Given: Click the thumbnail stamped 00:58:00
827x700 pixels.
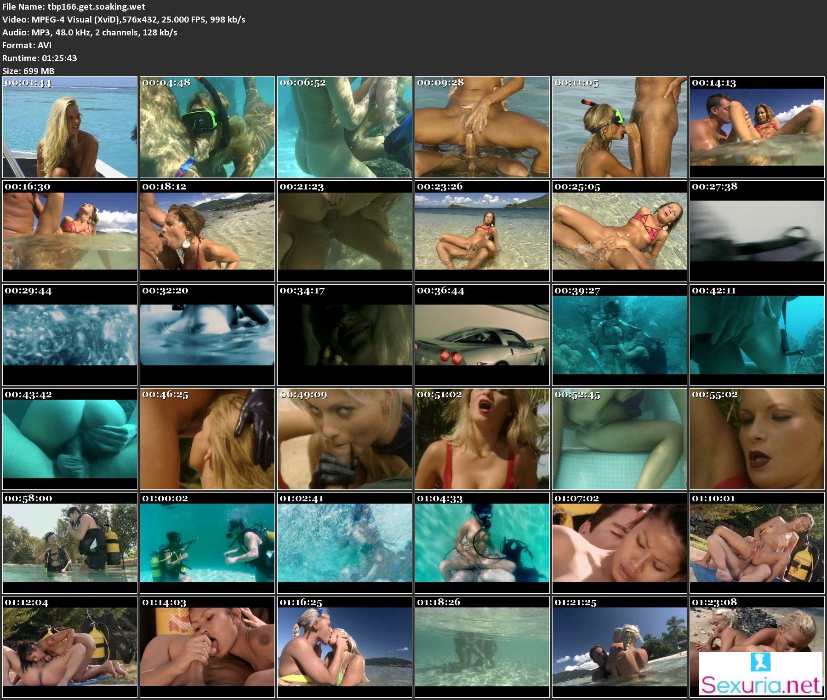Looking at the screenshot, I should click(70, 543).
